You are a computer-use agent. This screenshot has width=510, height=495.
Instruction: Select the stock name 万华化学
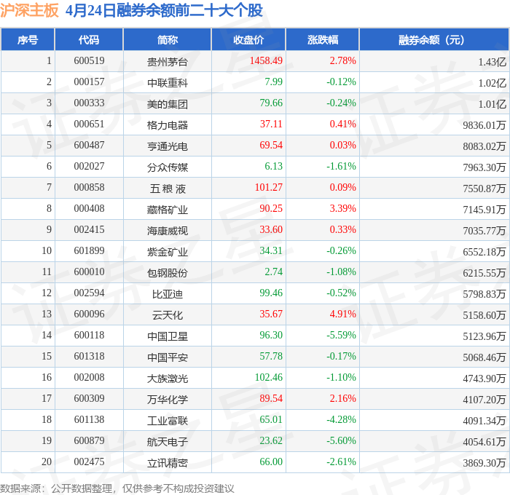[x=167, y=400]
